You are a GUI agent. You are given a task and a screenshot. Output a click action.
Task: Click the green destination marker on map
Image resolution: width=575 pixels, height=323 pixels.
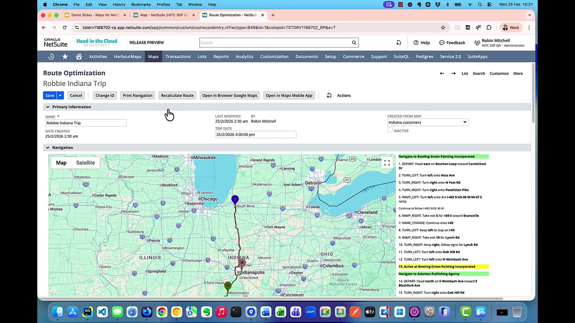tap(228, 286)
